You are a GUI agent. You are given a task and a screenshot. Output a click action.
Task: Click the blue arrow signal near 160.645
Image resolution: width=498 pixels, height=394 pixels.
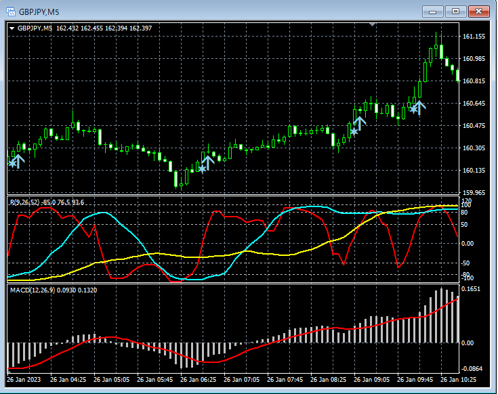tap(418, 105)
